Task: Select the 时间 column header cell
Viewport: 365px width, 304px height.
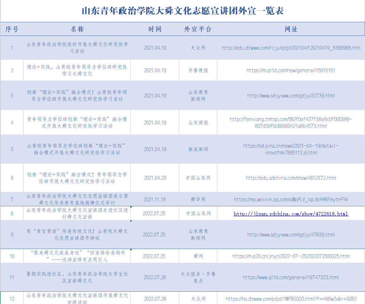Action: [x=155, y=29]
